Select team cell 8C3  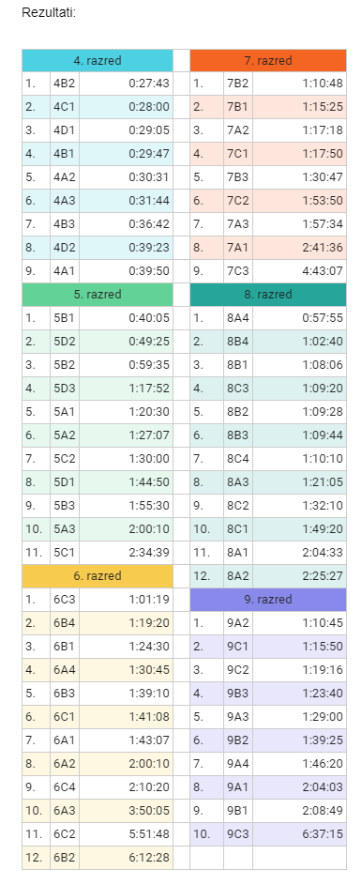click(x=237, y=389)
